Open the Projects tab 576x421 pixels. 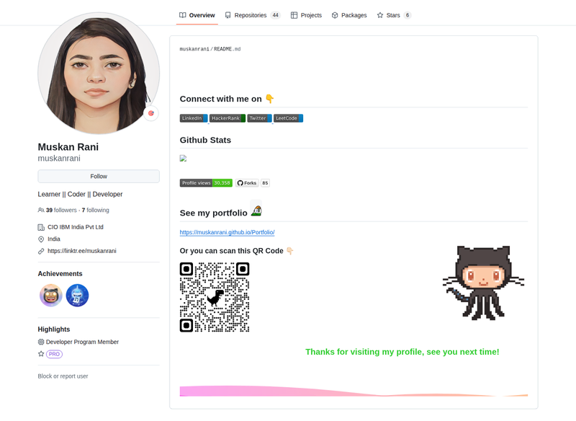(x=306, y=15)
